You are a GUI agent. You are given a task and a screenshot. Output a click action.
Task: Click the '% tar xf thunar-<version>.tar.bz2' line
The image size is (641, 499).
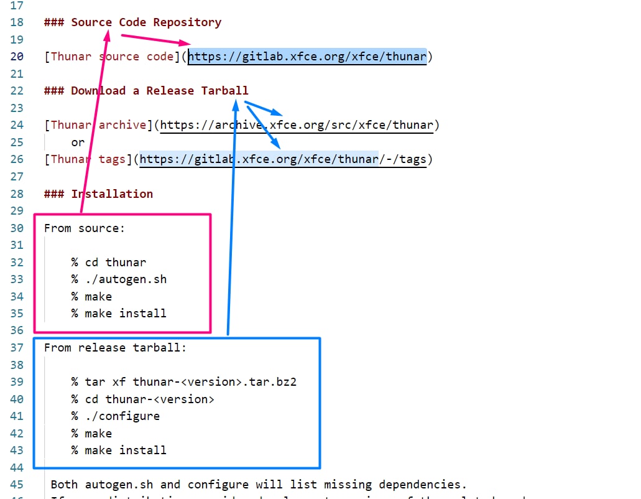[x=184, y=382]
